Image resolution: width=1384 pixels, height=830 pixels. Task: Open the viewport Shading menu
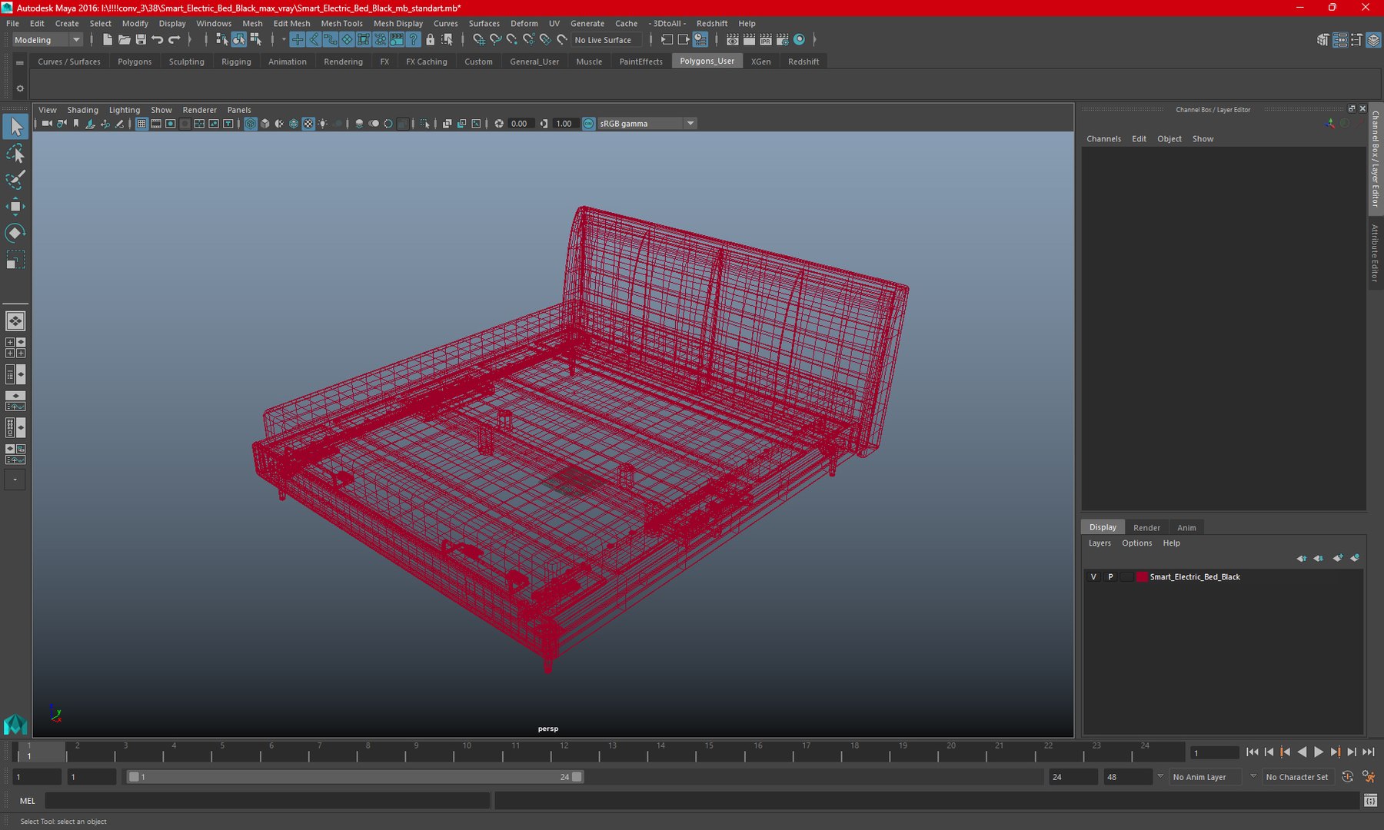pyautogui.click(x=82, y=110)
